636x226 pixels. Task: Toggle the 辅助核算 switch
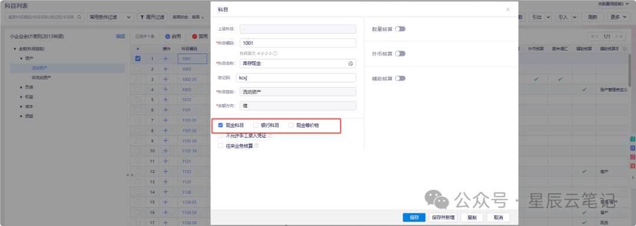400,78
